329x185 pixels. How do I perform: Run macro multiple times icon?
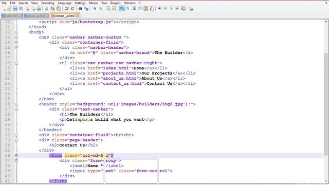click(x=177, y=9)
